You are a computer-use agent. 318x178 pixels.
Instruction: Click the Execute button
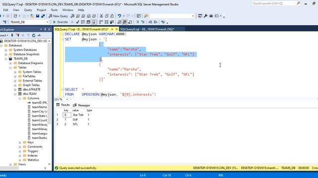tap(60, 22)
